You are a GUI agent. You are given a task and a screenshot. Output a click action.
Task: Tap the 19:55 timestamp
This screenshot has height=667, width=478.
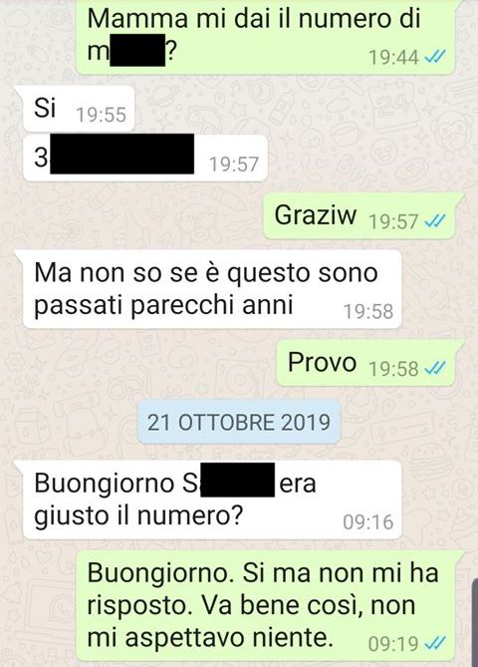point(102,115)
